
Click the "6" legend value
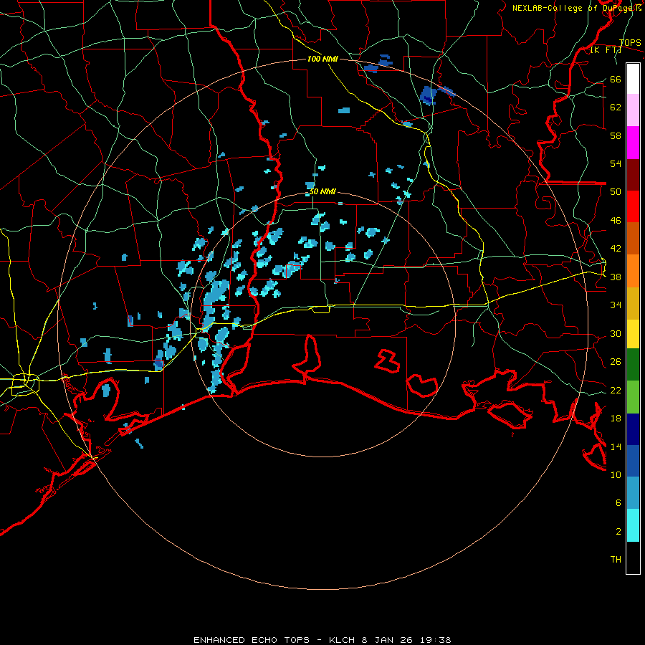tap(618, 503)
